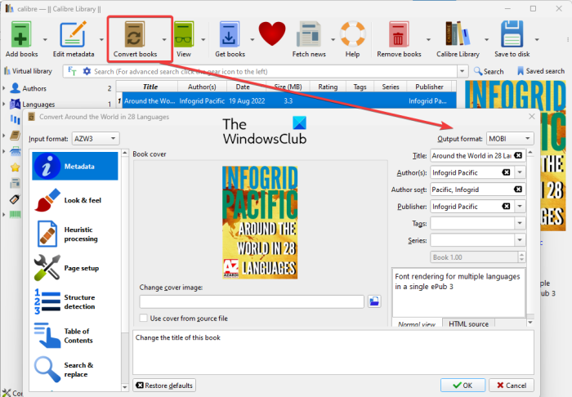Click the Get books icon
Screen dimensions: 572x397
click(230, 34)
